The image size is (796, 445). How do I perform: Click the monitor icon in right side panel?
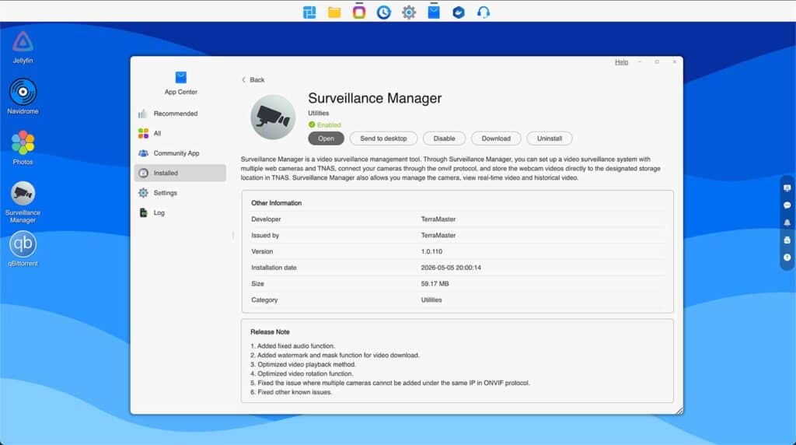(x=787, y=188)
